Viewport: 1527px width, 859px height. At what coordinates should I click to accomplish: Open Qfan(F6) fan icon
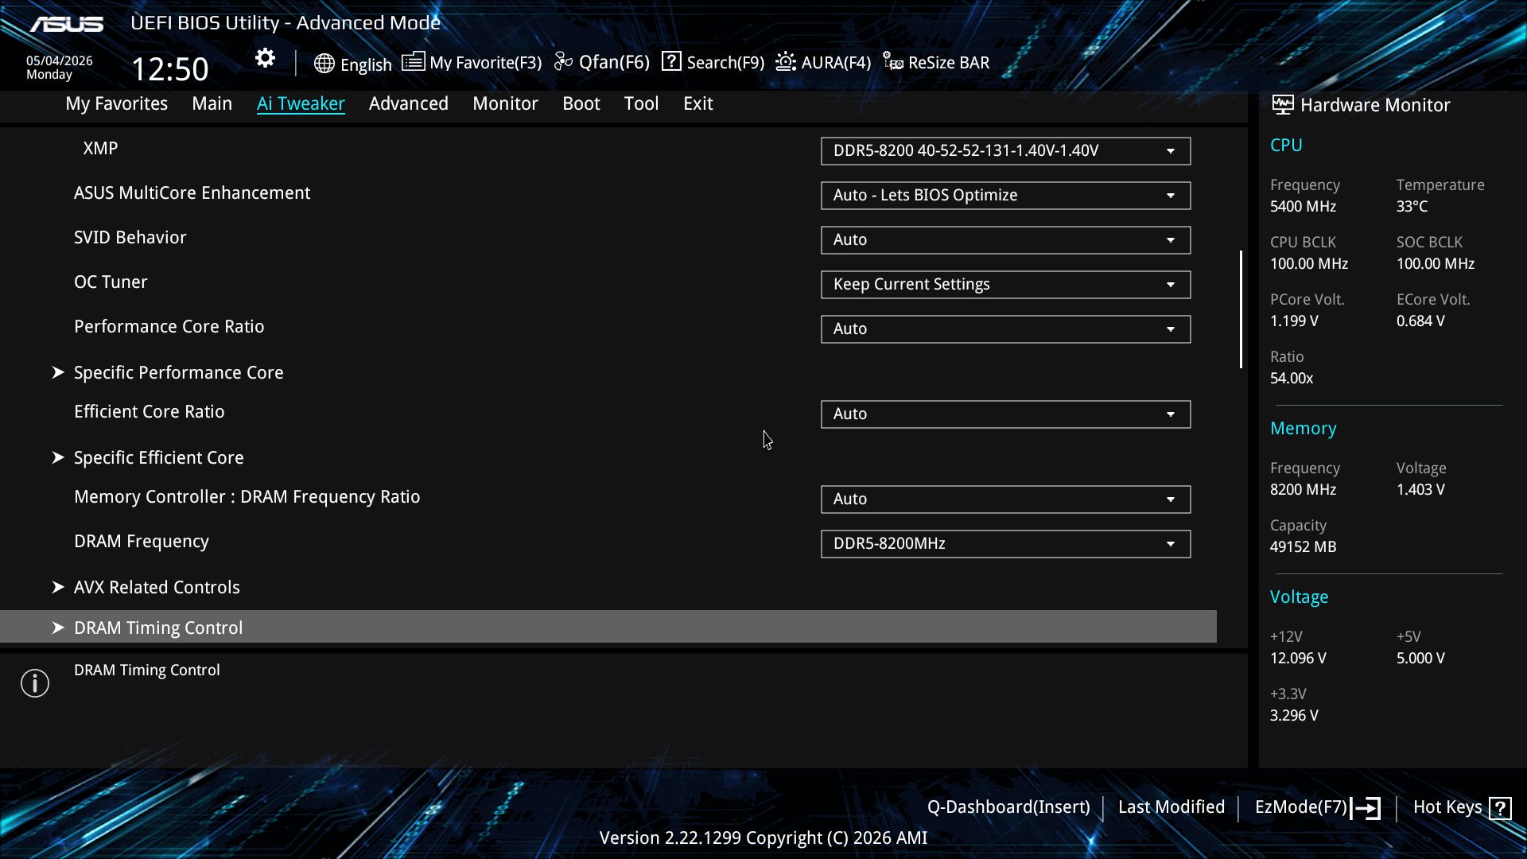click(x=563, y=61)
